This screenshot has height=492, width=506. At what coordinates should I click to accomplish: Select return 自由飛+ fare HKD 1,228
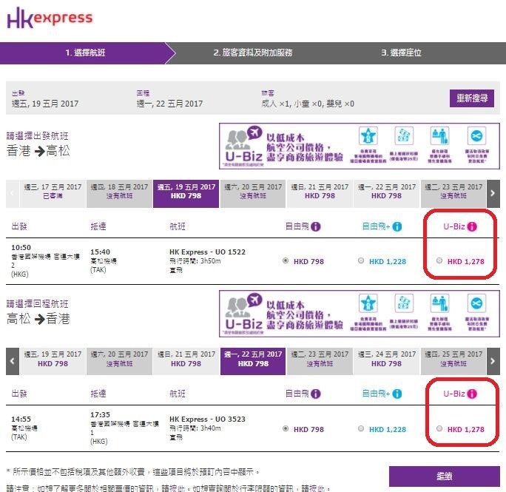[x=361, y=429]
